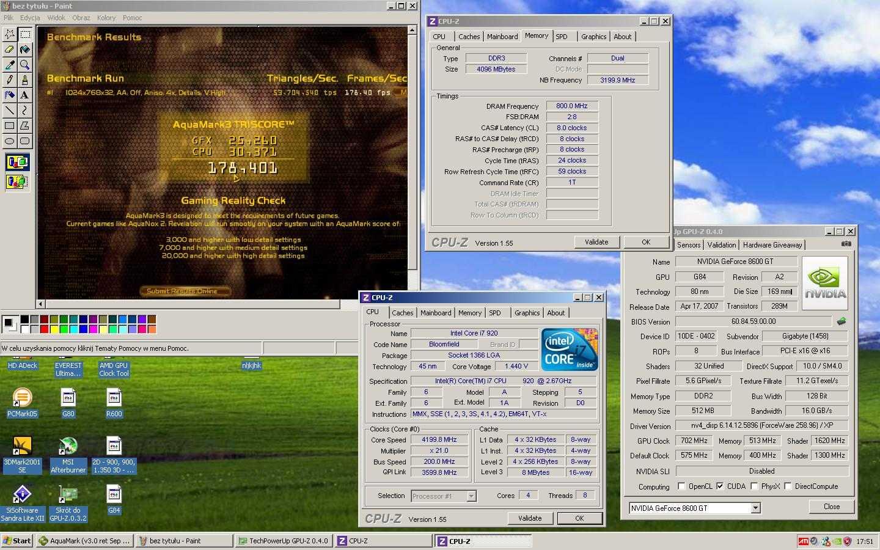Viewport: 880px width, 550px height.
Task: Select the rectangular Select tool in Paint
Action: (25, 34)
